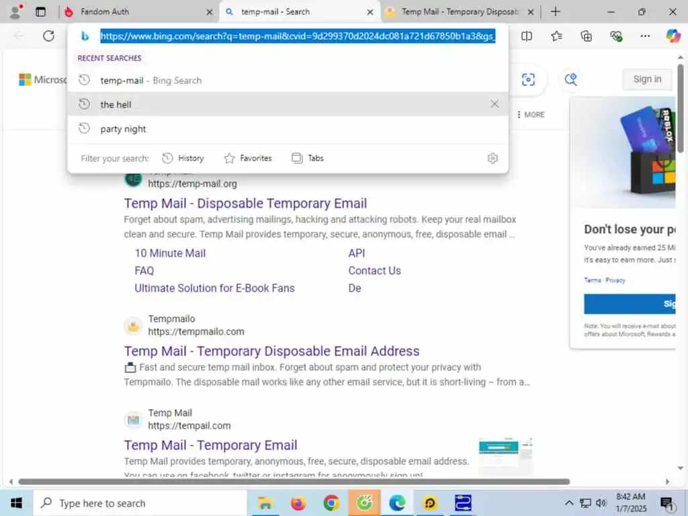
Task: Open the Favorites star icon in toolbar
Action: [x=556, y=36]
